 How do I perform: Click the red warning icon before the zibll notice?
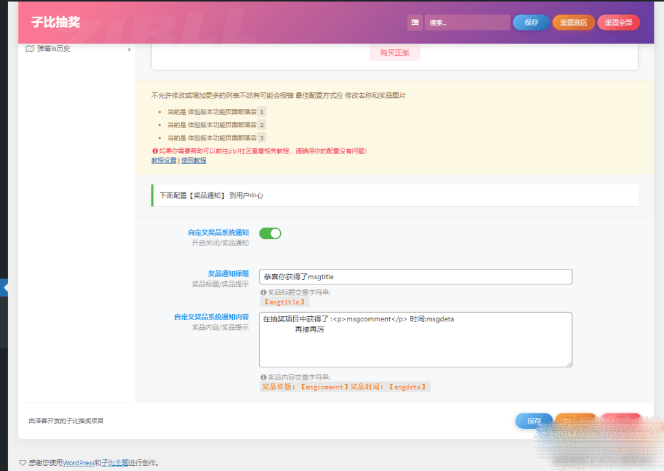click(154, 151)
